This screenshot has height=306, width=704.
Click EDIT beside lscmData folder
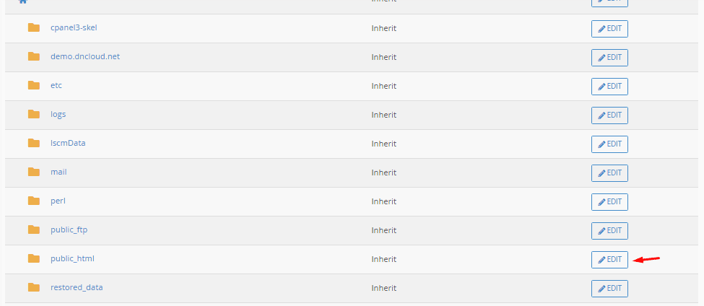[x=609, y=144]
